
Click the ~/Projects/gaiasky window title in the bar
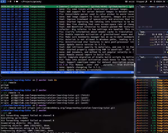tap(31, 1)
